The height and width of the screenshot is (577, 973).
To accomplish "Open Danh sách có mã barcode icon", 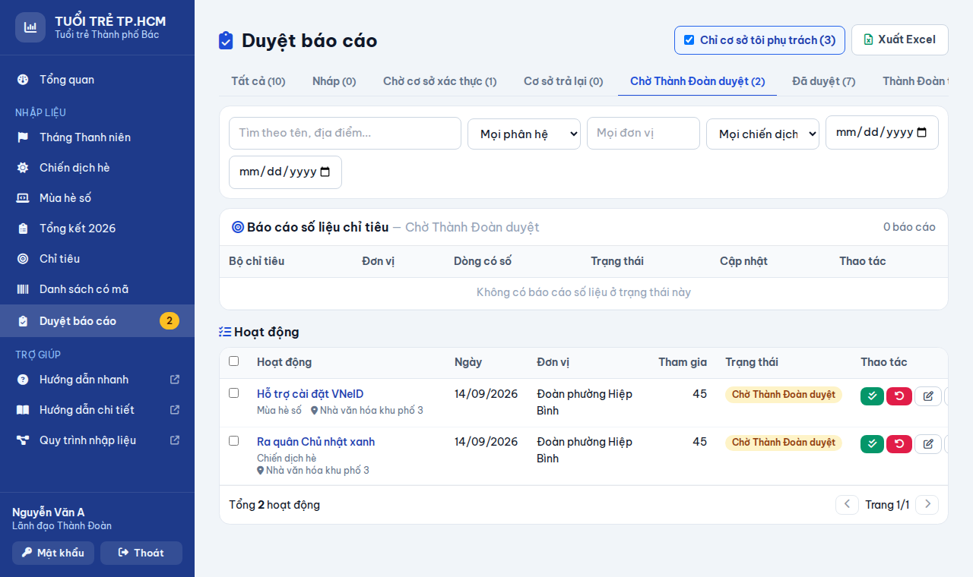I will [23, 289].
